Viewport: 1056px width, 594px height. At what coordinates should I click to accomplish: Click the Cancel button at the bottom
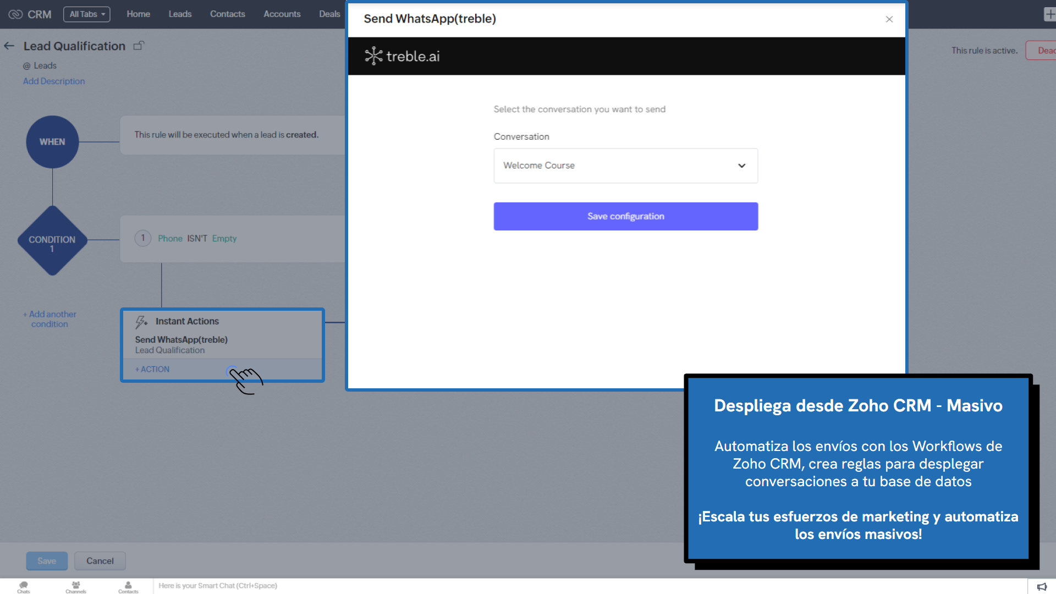click(x=100, y=561)
